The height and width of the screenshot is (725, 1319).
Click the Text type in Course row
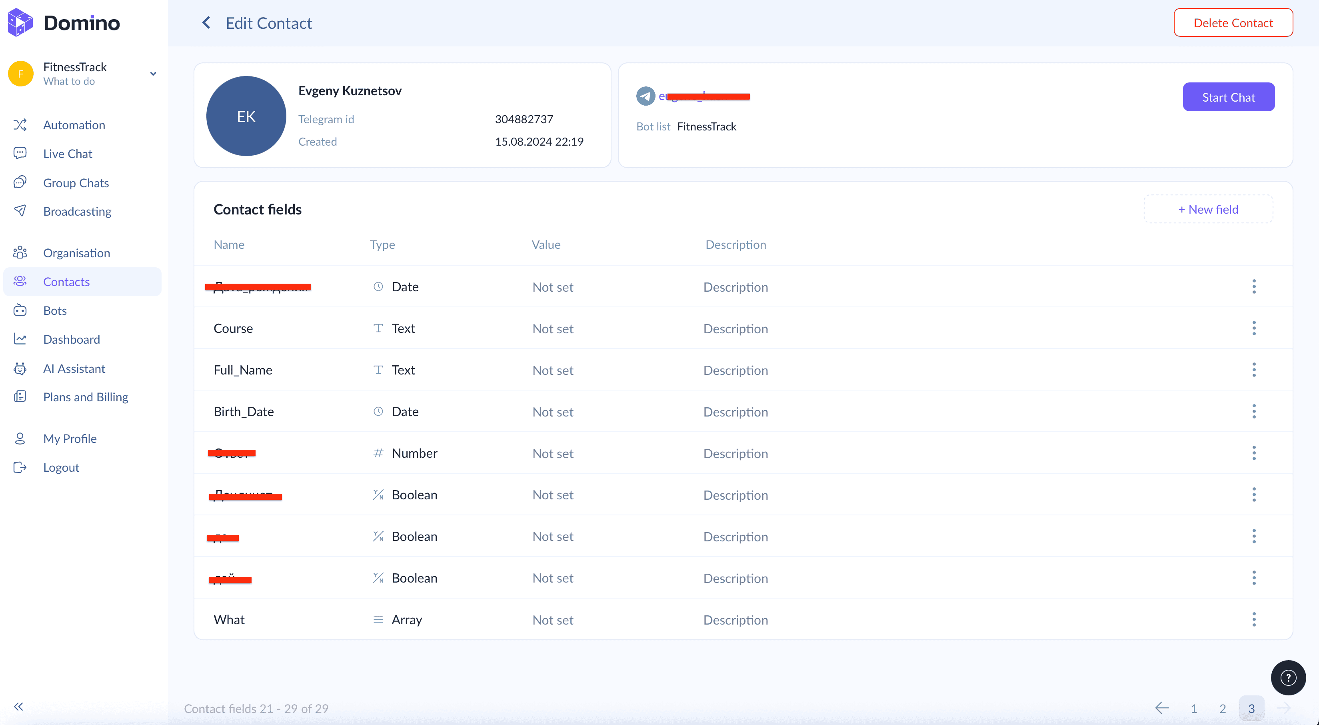coord(403,328)
